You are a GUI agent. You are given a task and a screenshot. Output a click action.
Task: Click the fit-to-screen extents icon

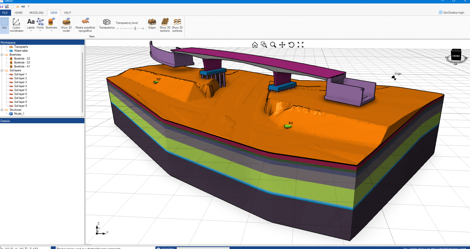[300, 45]
